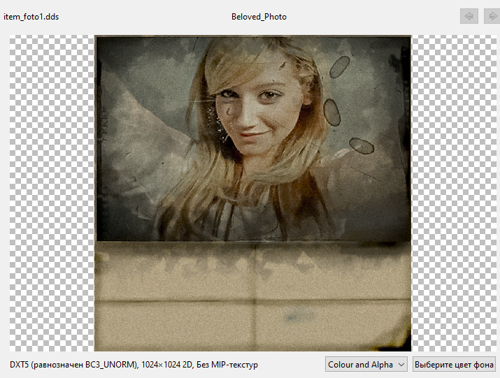Screen dimensions: 500x378
Task: Go to the previous texture with left arrow
Action: point(469,16)
